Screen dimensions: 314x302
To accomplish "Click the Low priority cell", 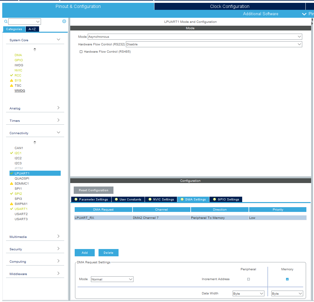I will pyautogui.click(x=277, y=218).
